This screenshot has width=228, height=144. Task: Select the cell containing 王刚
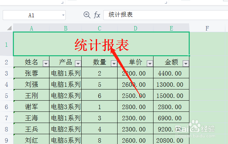[32, 96]
